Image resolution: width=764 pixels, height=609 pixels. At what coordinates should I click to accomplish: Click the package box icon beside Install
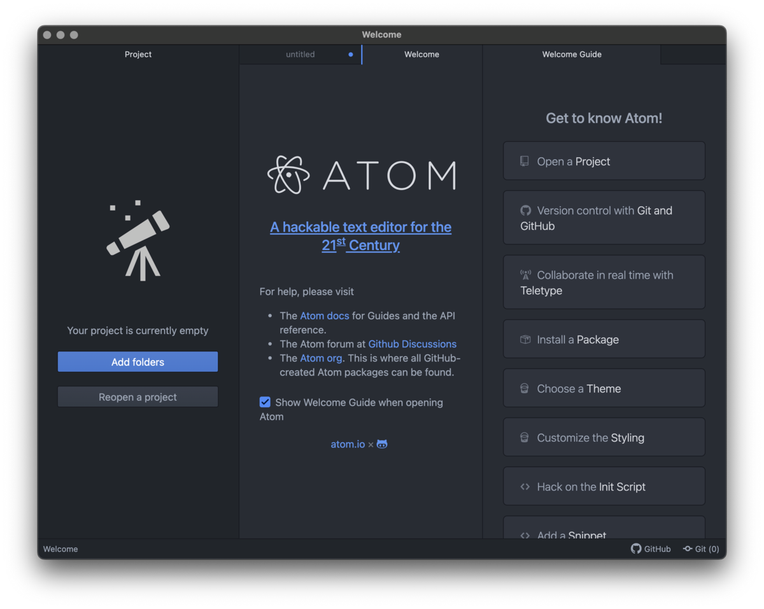[x=525, y=339]
